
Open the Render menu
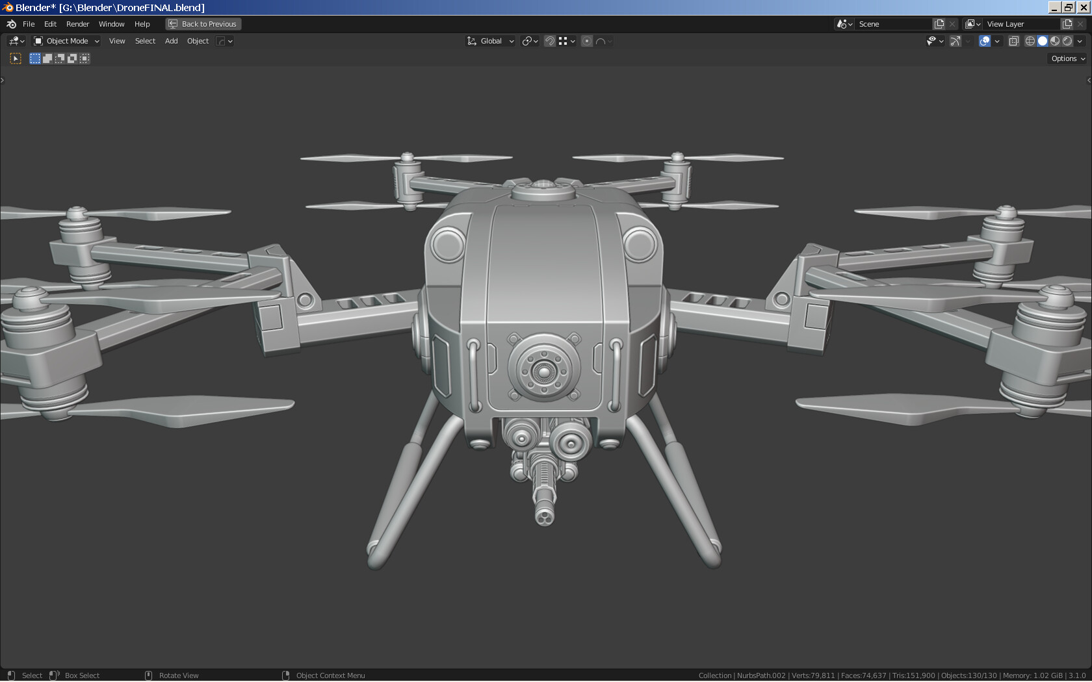coord(77,24)
